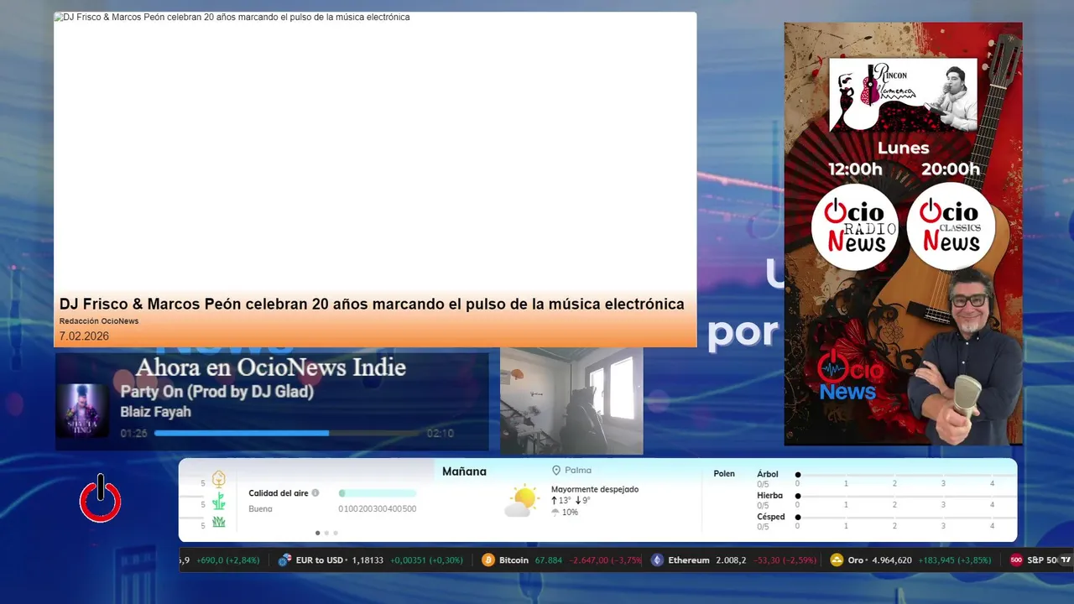Click the lawn pollen icon
This screenshot has height=604, width=1074.
(219, 522)
